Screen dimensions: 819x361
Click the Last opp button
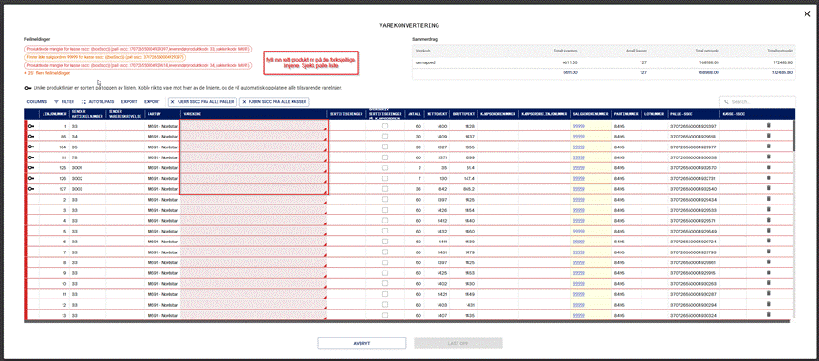tap(458, 343)
